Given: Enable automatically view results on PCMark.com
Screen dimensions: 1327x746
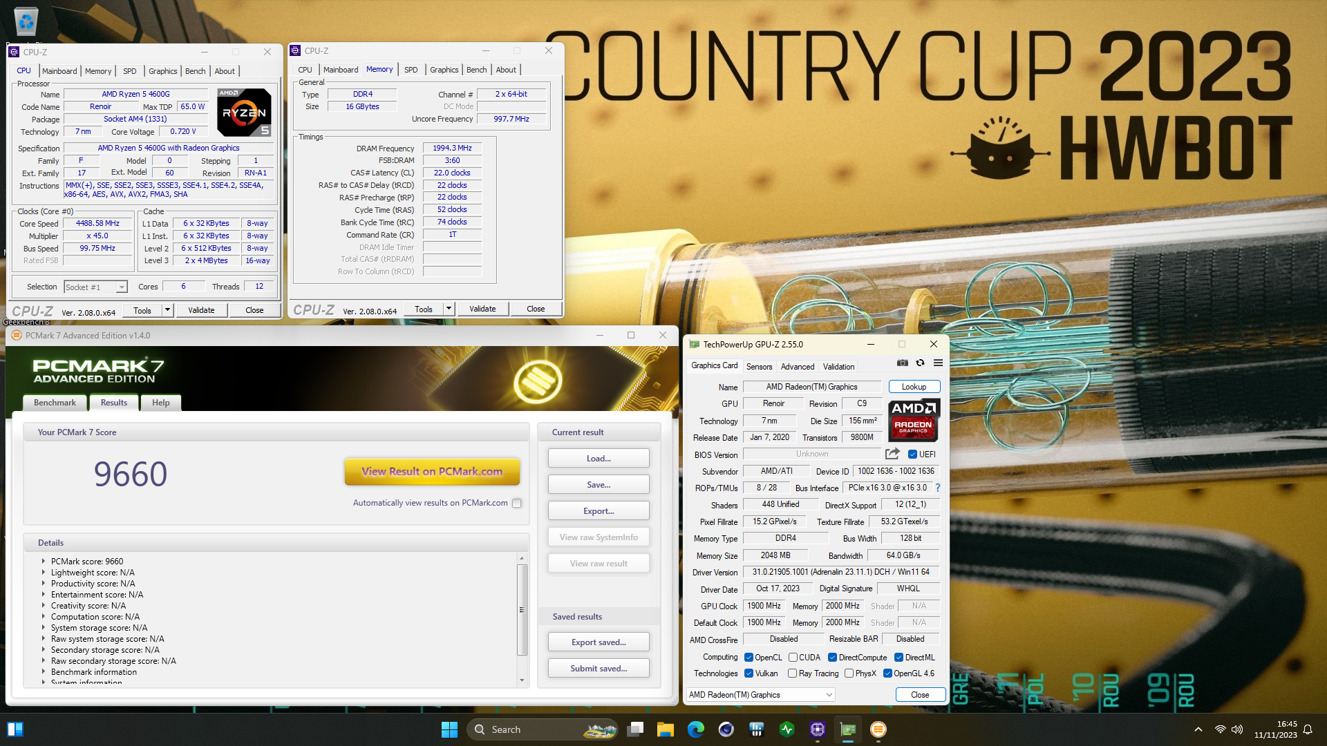Looking at the screenshot, I should [516, 503].
